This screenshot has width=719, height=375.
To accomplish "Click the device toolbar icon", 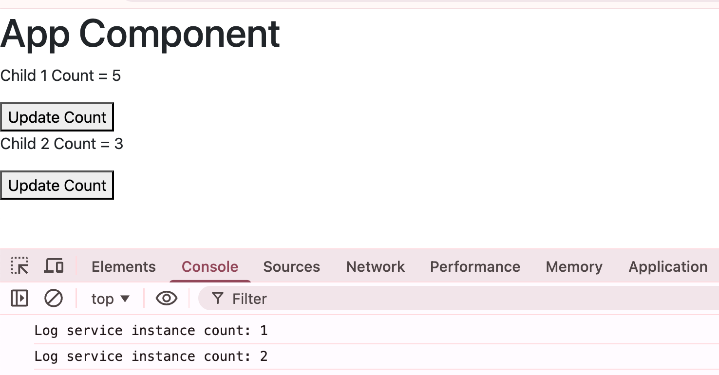I will tap(54, 266).
